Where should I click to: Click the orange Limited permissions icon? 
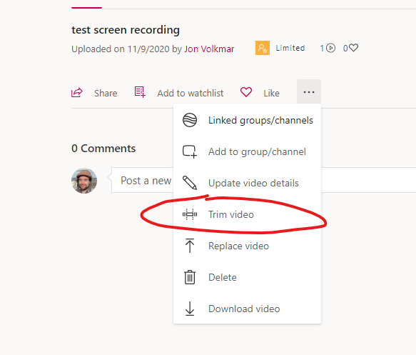pyautogui.click(x=263, y=48)
